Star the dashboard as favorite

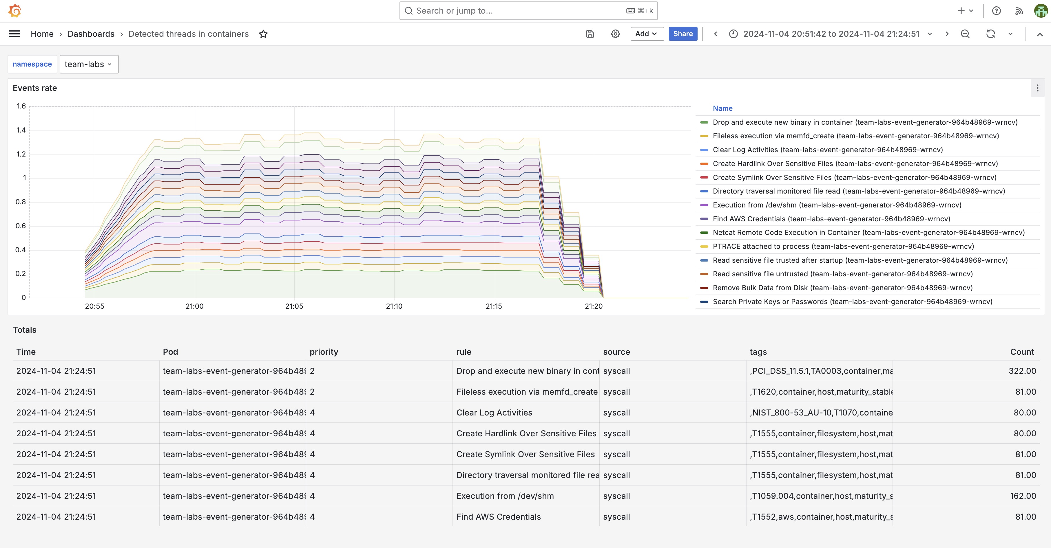coord(263,34)
